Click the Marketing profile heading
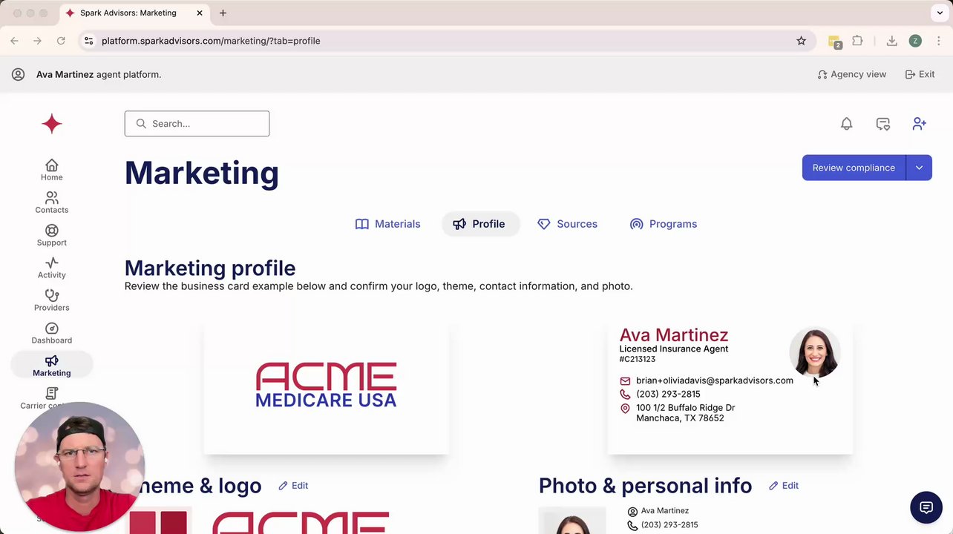 tap(210, 268)
